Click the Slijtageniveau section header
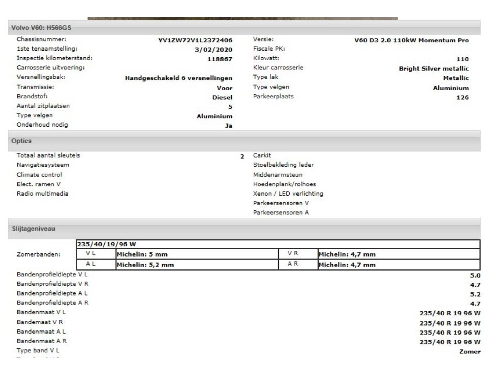Viewport: 501px width, 375px height. click(244, 229)
